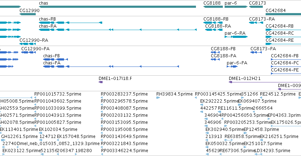
Task: Click the CG8188-PA protein feature
Action: click(x=215, y=59)
